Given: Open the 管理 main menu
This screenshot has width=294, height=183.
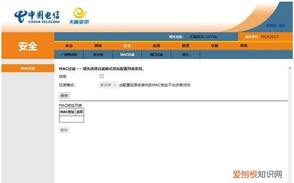Looking at the screenshot, I should pos(186,46).
